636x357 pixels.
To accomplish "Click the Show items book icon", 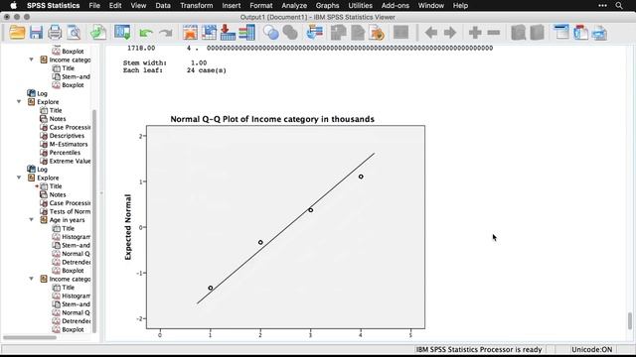I will click(518, 33).
